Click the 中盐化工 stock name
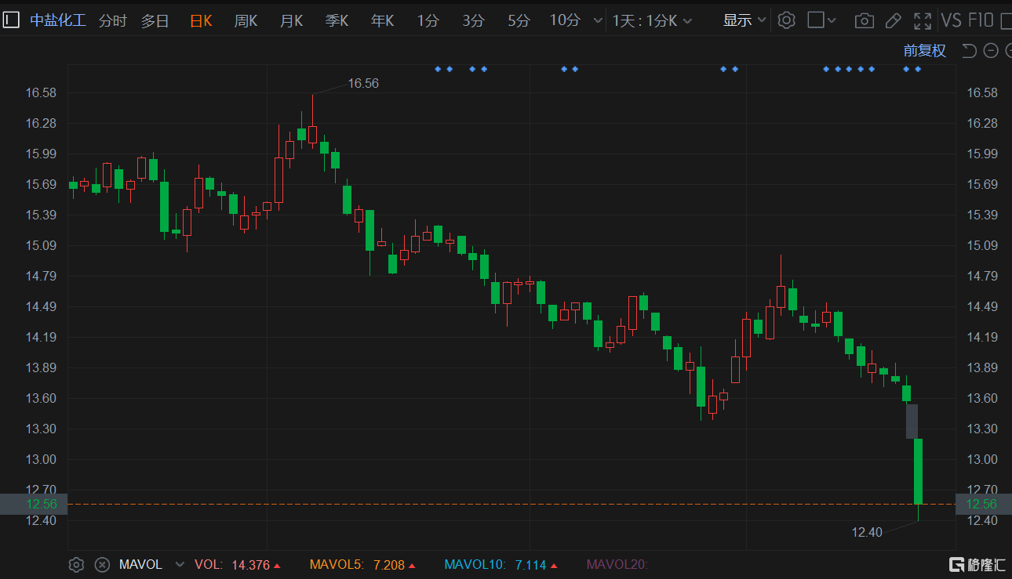This screenshot has height=579, width=1012. pyautogui.click(x=58, y=20)
